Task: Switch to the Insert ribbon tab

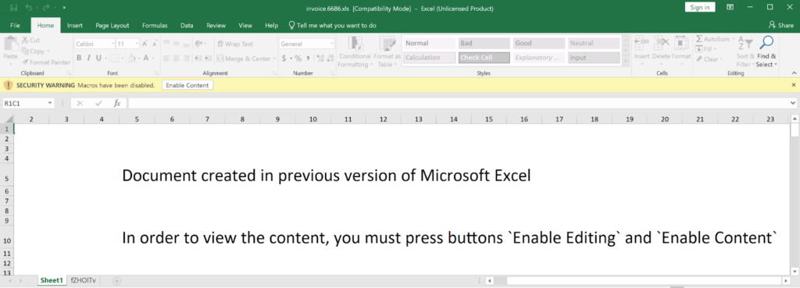Action: coord(75,26)
